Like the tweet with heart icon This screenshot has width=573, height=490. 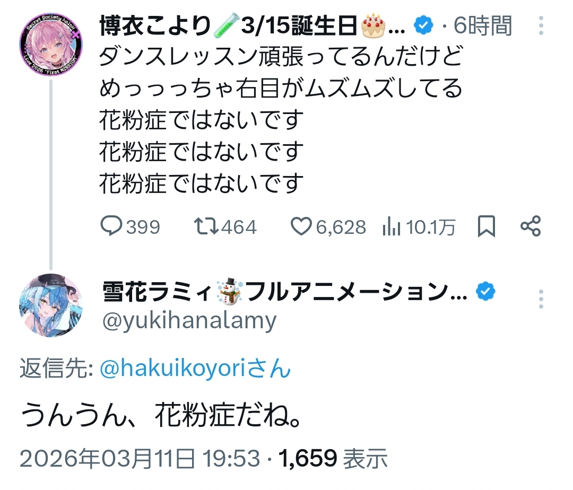[x=301, y=227]
